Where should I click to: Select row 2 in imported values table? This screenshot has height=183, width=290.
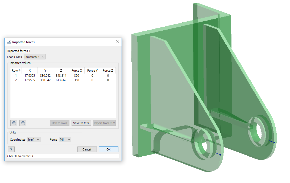[16, 80]
